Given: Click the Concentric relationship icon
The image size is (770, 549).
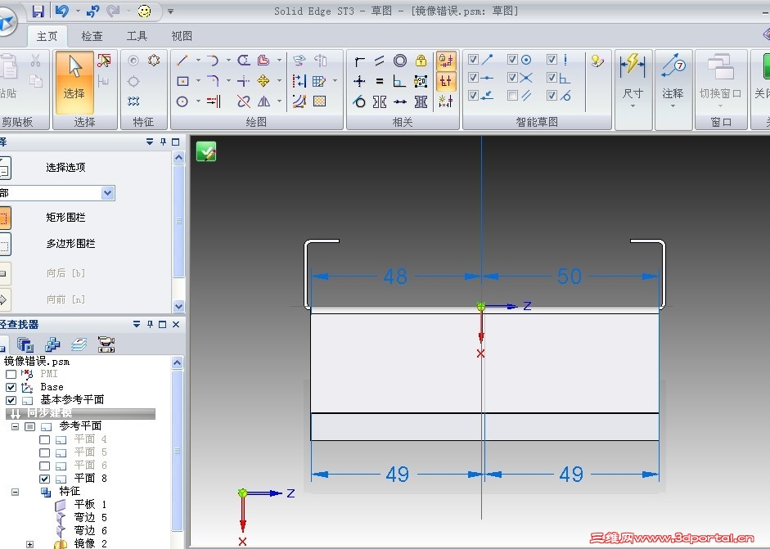Looking at the screenshot, I should click(x=400, y=61).
